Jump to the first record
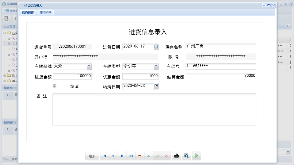The width and height of the screenshot is (294, 165). pos(104,155)
